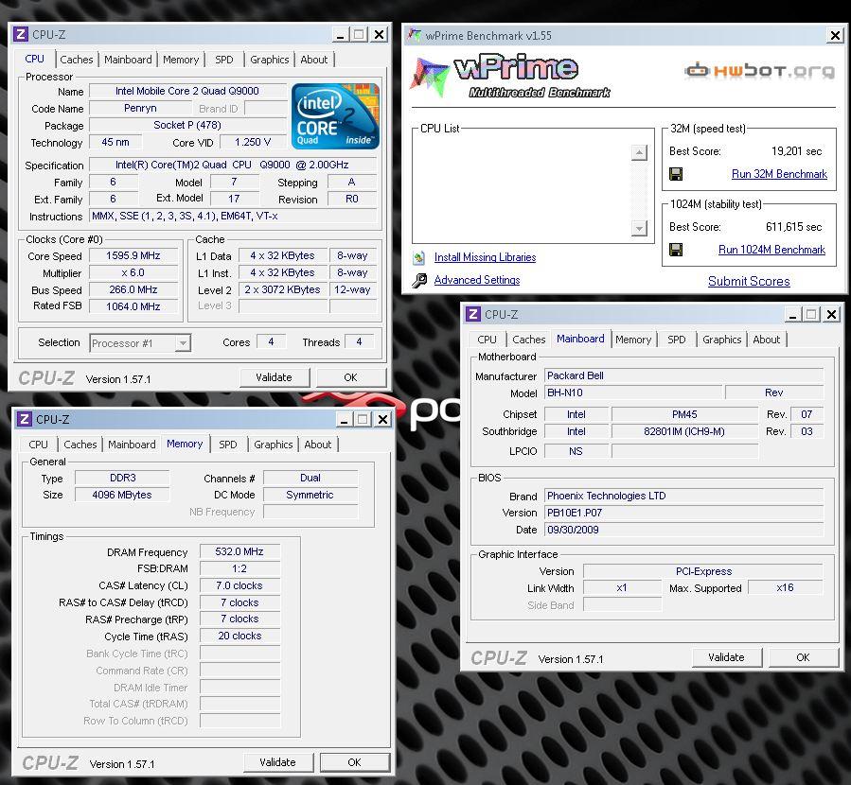
Task: Click the memory size 4096 MBytes
Action: (122, 495)
